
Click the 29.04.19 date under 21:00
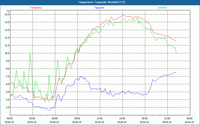[x=167, y=122]
